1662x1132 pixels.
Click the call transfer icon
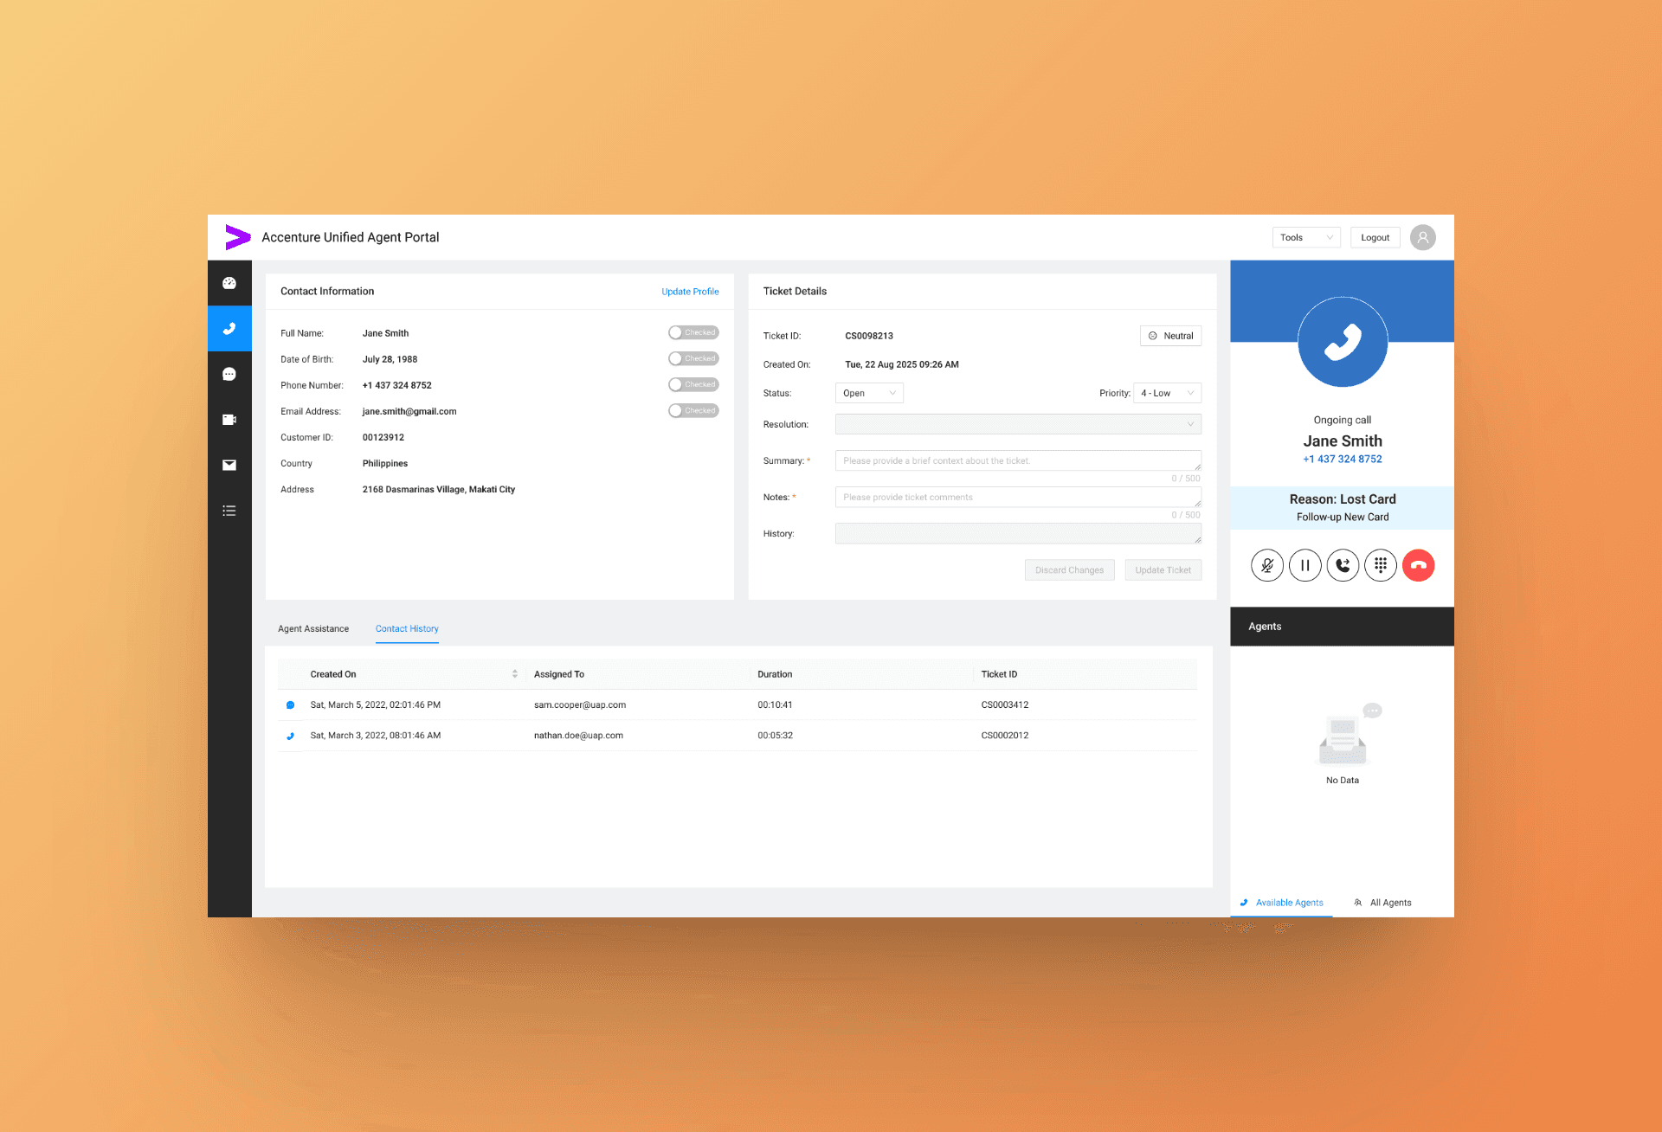click(x=1343, y=565)
